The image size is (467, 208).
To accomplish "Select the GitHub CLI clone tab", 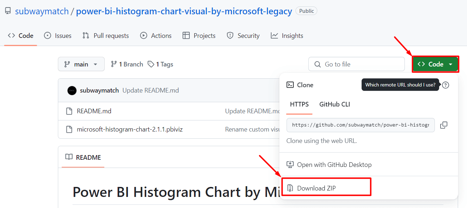I will pyautogui.click(x=335, y=104).
